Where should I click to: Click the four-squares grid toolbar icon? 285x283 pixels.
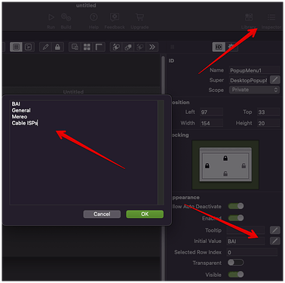coord(87,47)
